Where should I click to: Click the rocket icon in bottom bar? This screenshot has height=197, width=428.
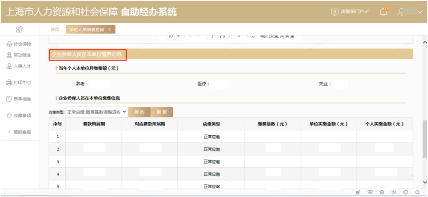pyautogui.click(x=358, y=192)
